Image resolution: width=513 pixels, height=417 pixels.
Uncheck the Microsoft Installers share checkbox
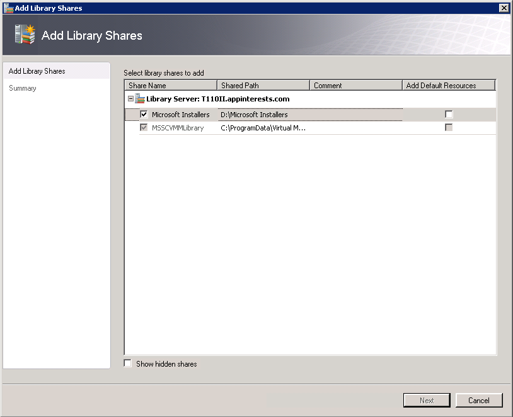(x=144, y=115)
